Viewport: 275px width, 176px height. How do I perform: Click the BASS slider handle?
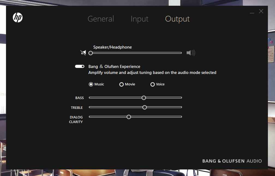(144, 98)
